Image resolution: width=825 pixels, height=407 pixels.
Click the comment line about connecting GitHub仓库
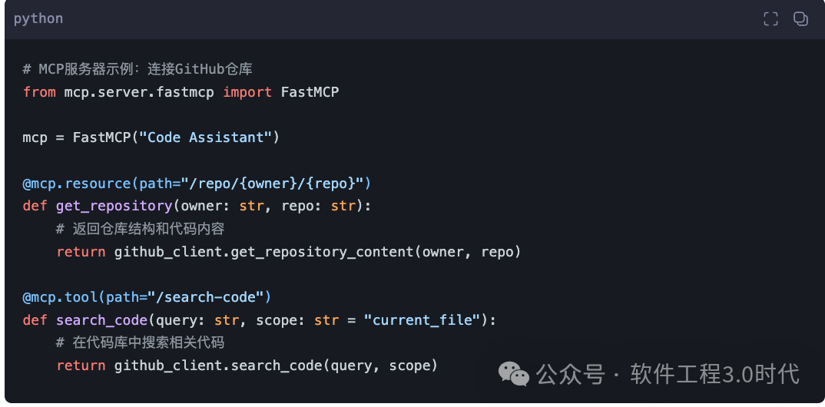137,69
